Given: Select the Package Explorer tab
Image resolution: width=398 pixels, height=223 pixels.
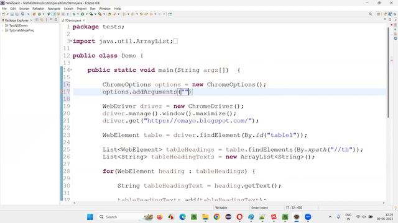Looking at the screenshot, I should [17, 20].
